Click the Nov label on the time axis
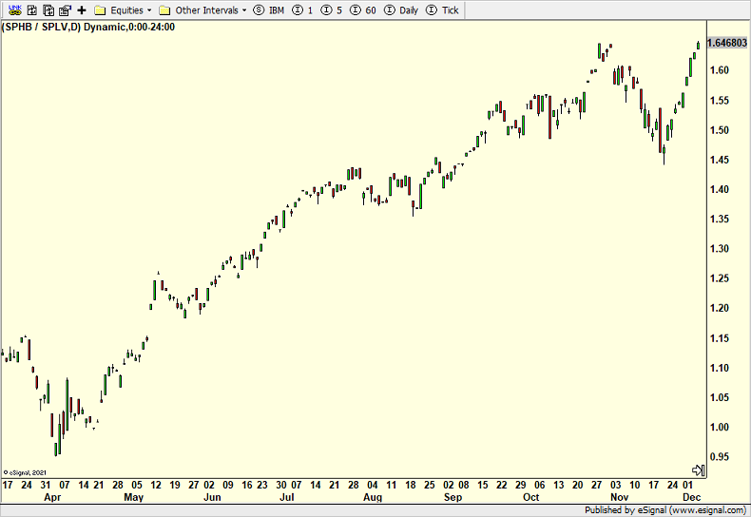The height and width of the screenshot is (517, 751). coord(619,497)
